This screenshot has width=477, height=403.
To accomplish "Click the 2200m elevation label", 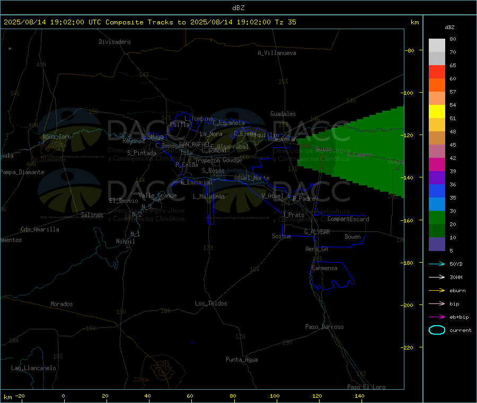I will pyautogui.click(x=141, y=380).
